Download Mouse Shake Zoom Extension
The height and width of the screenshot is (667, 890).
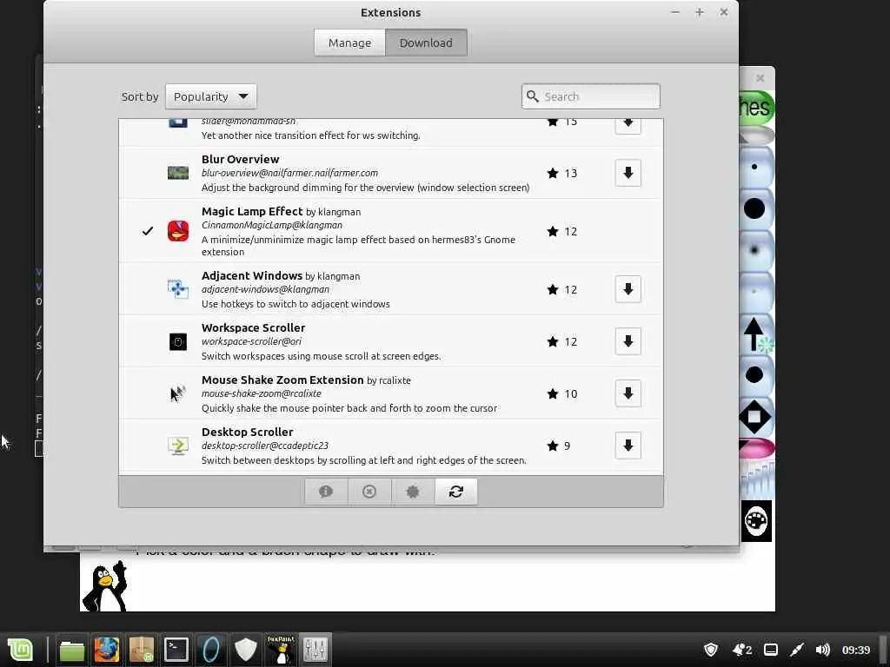coord(628,393)
